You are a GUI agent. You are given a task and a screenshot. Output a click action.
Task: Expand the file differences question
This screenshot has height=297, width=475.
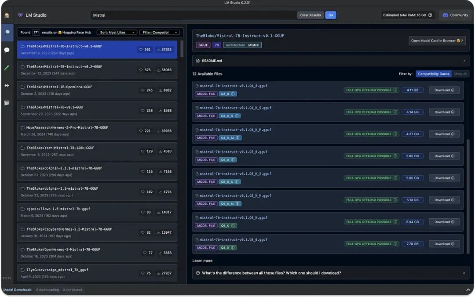point(331,273)
